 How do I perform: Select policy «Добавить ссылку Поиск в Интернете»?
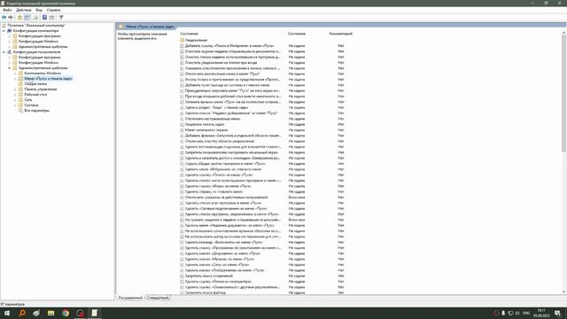click(229, 46)
